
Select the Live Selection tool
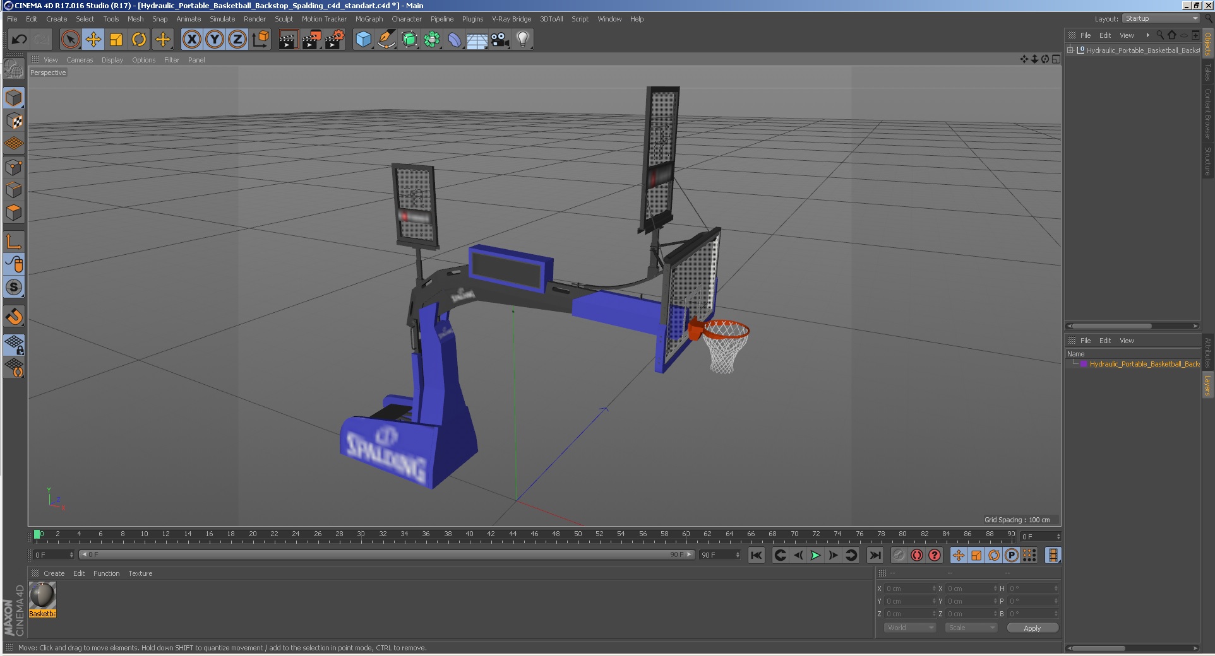click(x=70, y=40)
